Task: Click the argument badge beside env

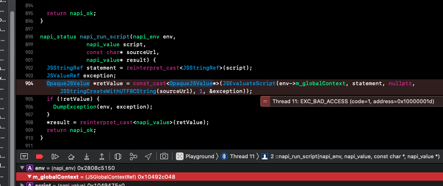Action: 30,168
